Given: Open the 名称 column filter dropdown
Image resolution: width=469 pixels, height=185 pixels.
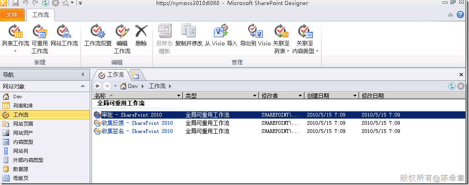Looking at the screenshot, I should [179, 96].
